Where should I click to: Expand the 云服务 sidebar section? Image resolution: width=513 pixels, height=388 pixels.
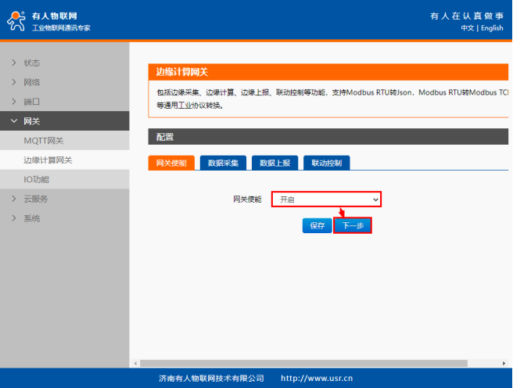pos(36,199)
